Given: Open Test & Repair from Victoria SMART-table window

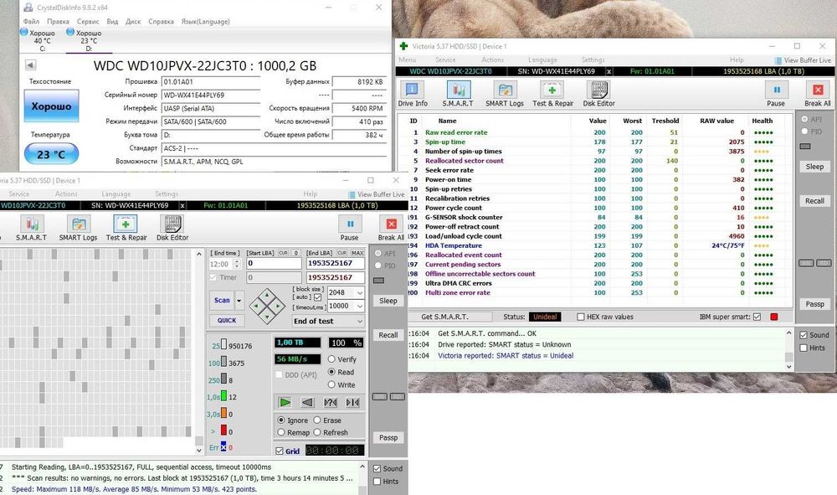Looking at the screenshot, I should pos(552,94).
